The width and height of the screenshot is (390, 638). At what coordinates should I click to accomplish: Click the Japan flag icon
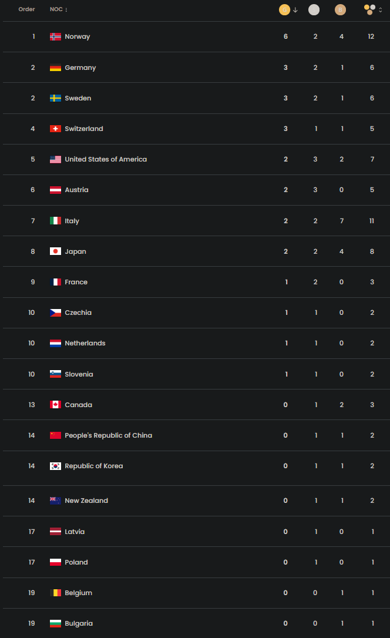[x=56, y=251]
